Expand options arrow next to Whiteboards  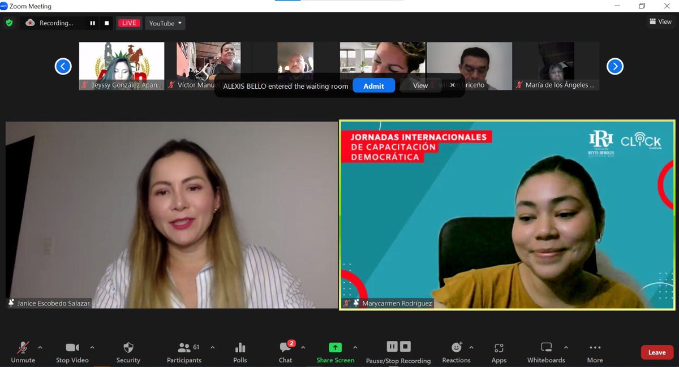click(566, 347)
